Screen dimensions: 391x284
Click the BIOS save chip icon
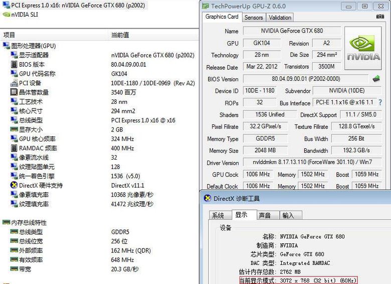click(376, 79)
